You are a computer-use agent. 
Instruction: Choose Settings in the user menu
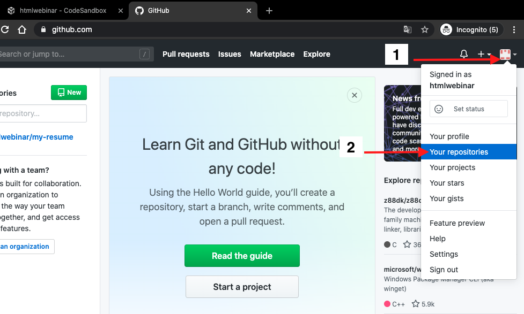tap(444, 254)
